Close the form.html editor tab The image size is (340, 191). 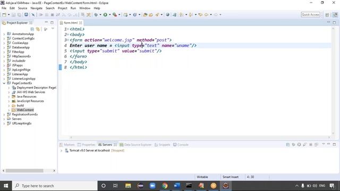point(81,23)
